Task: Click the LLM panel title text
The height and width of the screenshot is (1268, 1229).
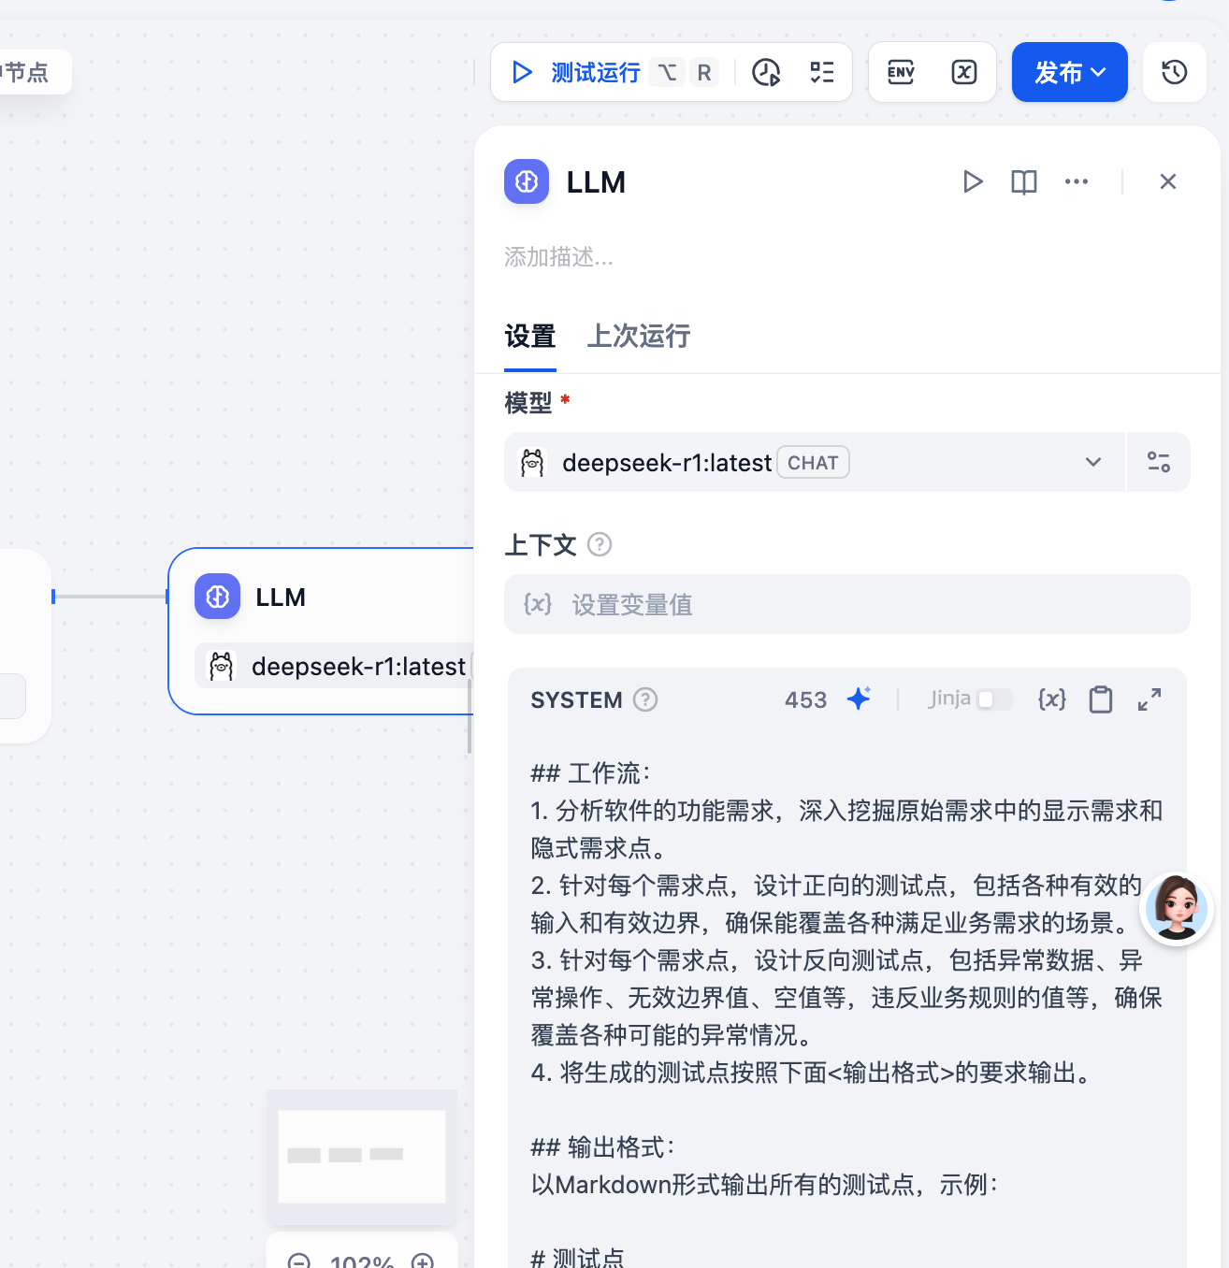Action: (596, 182)
